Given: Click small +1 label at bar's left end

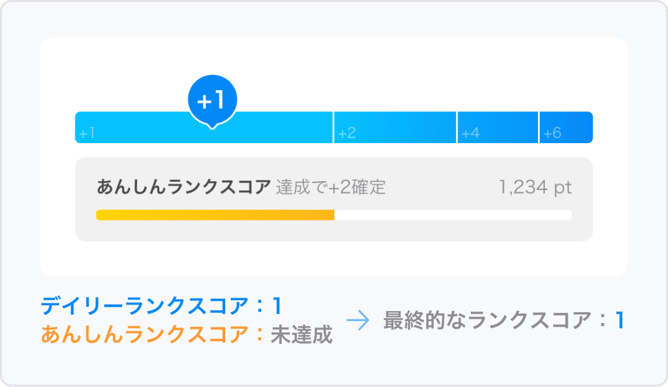Looking at the screenshot, I should (87, 134).
